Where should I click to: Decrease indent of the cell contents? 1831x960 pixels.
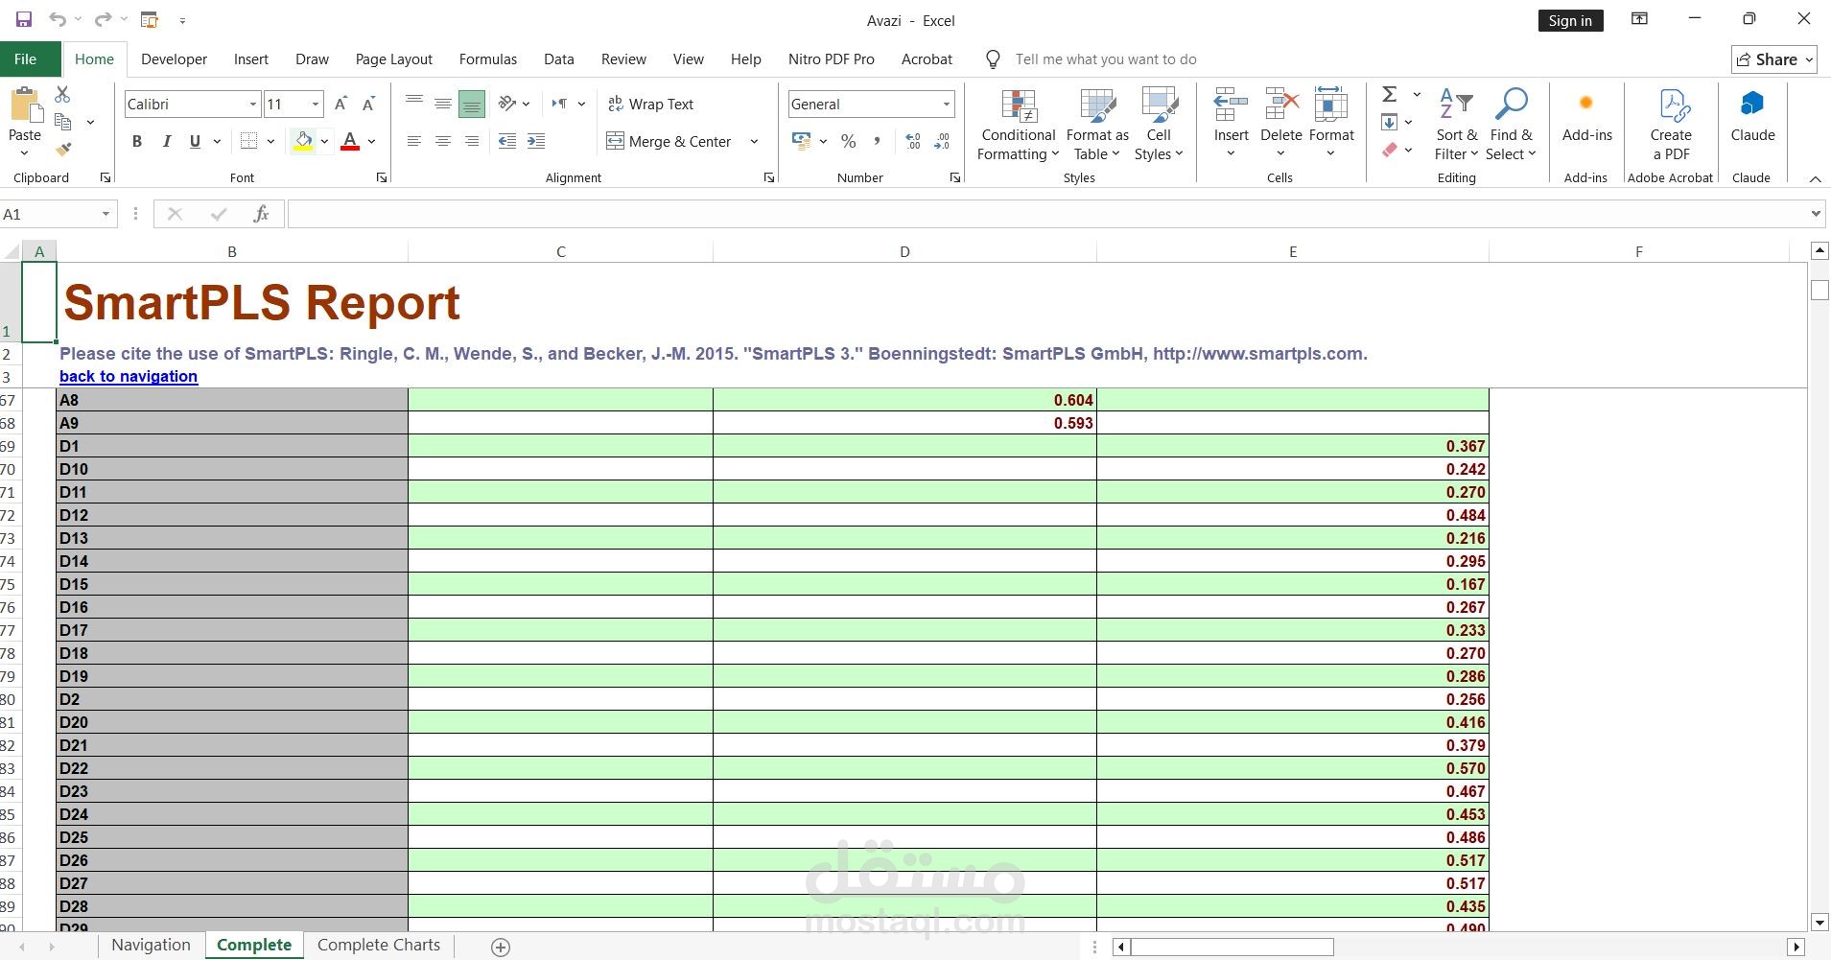507,141
